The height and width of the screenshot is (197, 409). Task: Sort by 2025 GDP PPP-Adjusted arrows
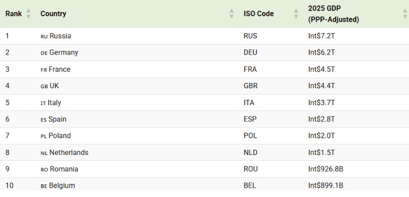[x=405, y=14]
